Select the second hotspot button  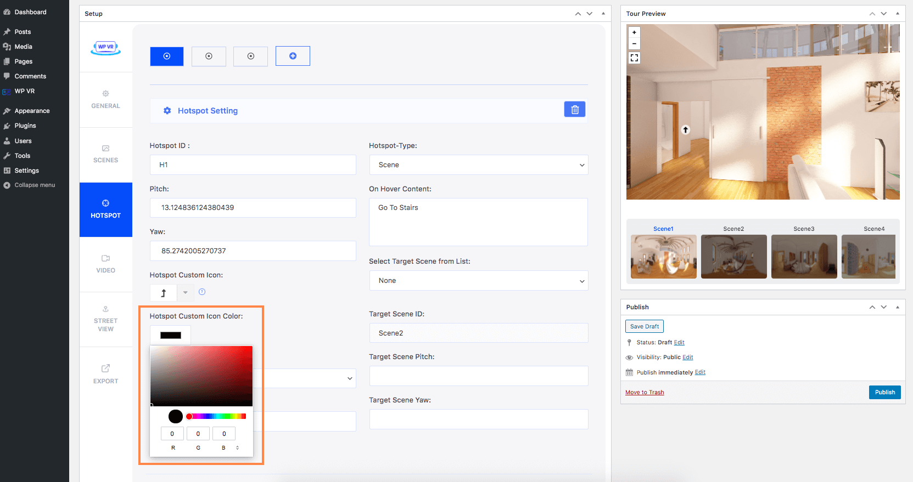point(209,56)
